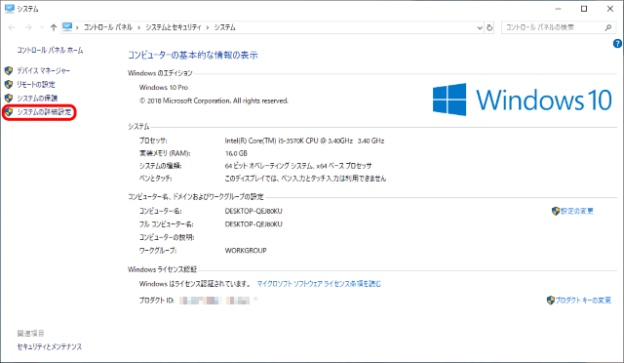This screenshot has width=624, height=363.
Task: Click shield icon next to 設定の変更
Action: (x=556, y=211)
